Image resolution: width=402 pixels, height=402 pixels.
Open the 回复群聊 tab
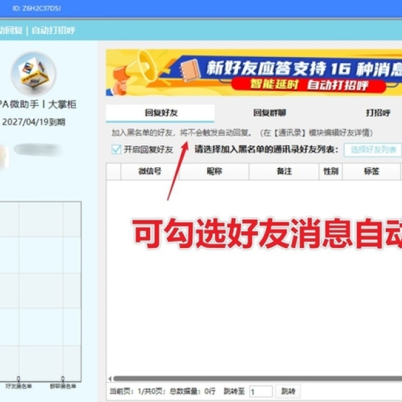269,113
